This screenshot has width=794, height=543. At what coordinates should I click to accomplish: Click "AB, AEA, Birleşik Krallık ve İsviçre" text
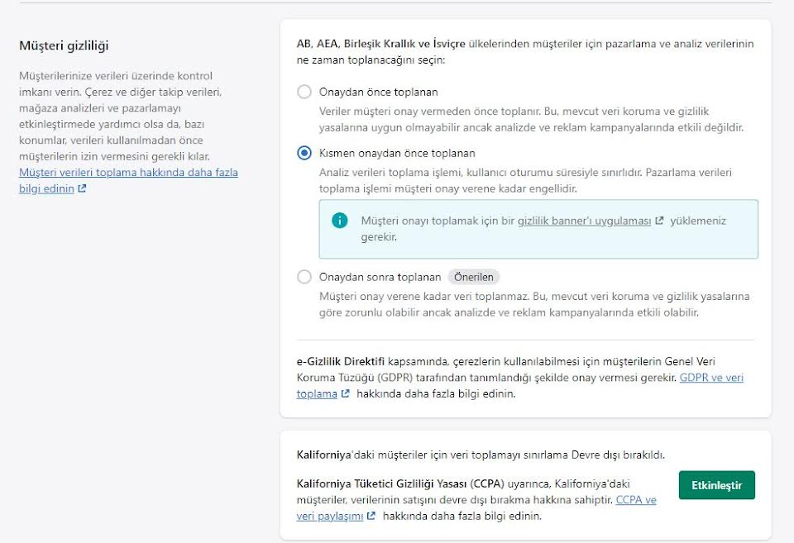click(380, 44)
